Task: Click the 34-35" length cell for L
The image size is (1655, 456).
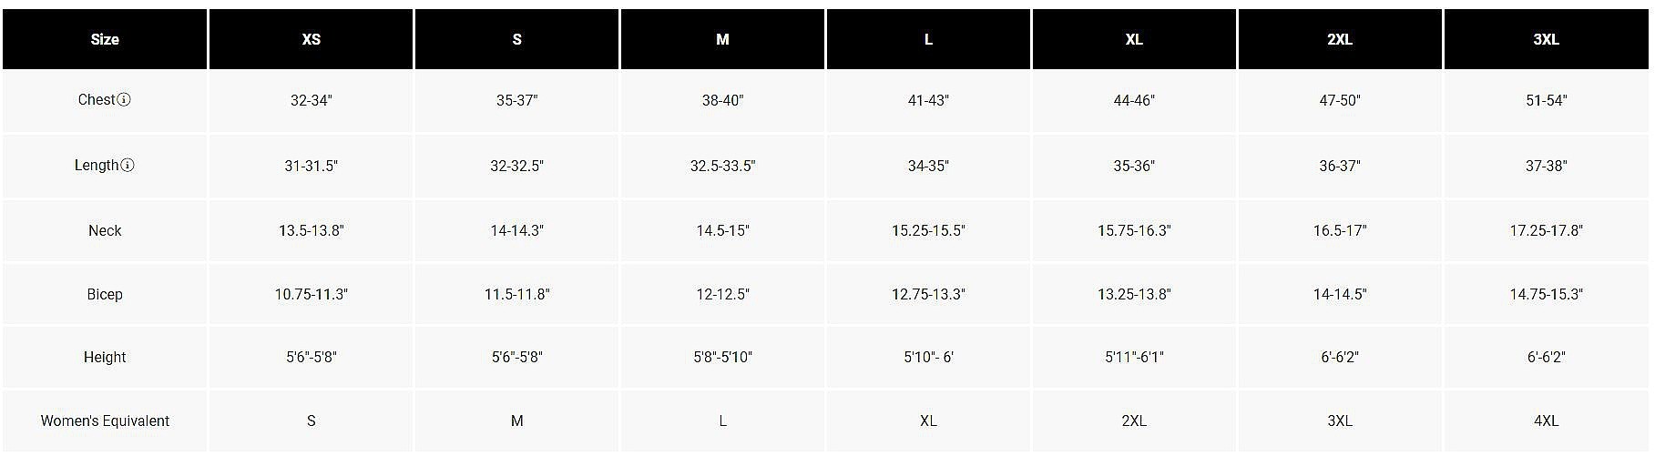Action: 928,166
